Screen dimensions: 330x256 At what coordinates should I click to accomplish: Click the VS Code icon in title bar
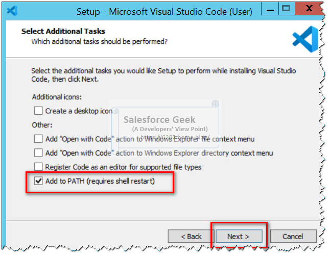(13, 10)
